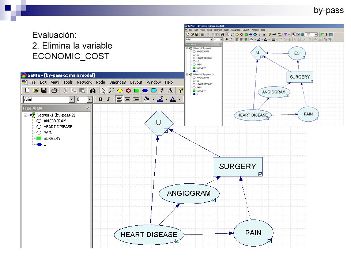Select arrow pointer tool in by-pass-2 toolbar
This screenshot has width=351, height=263.
[103, 91]
